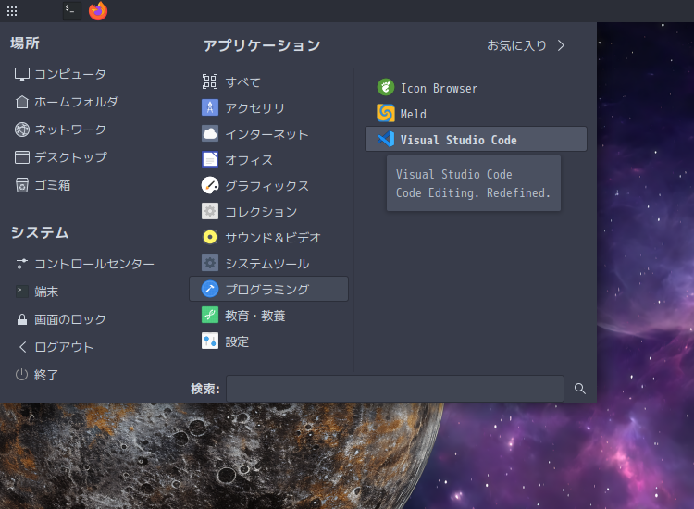The width and height of the screenshot is (694, 509).
Task: Select the すべて category label
Action: [243, 82]
